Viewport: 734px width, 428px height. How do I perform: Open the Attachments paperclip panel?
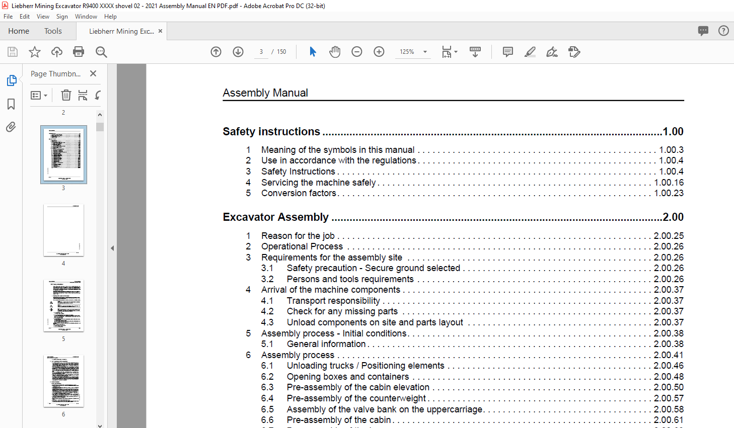tap(11, 127)
